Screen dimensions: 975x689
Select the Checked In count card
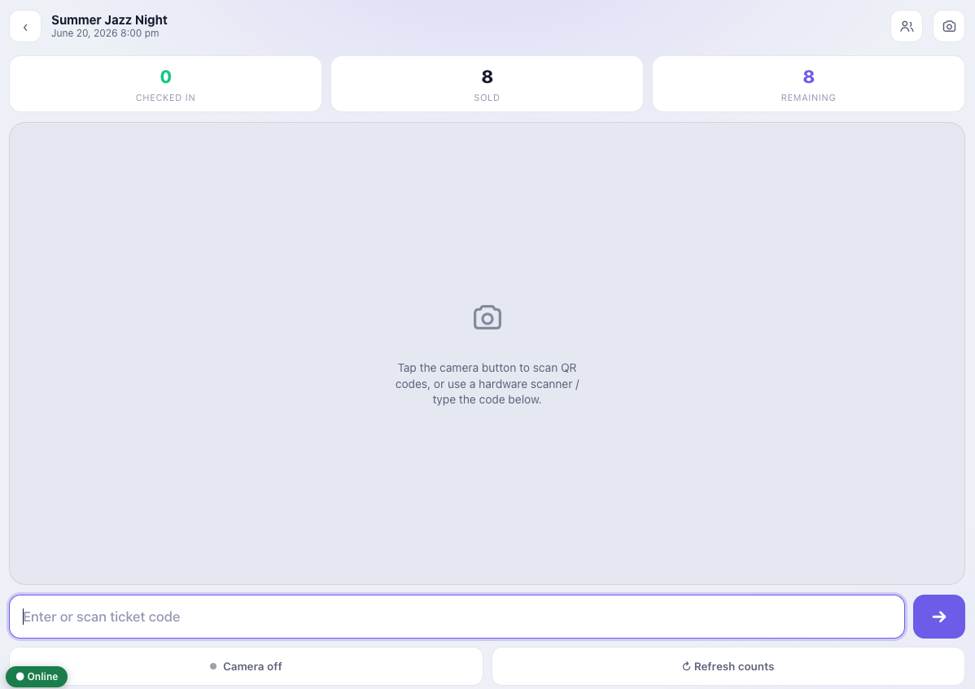click(x=165, y=84)
